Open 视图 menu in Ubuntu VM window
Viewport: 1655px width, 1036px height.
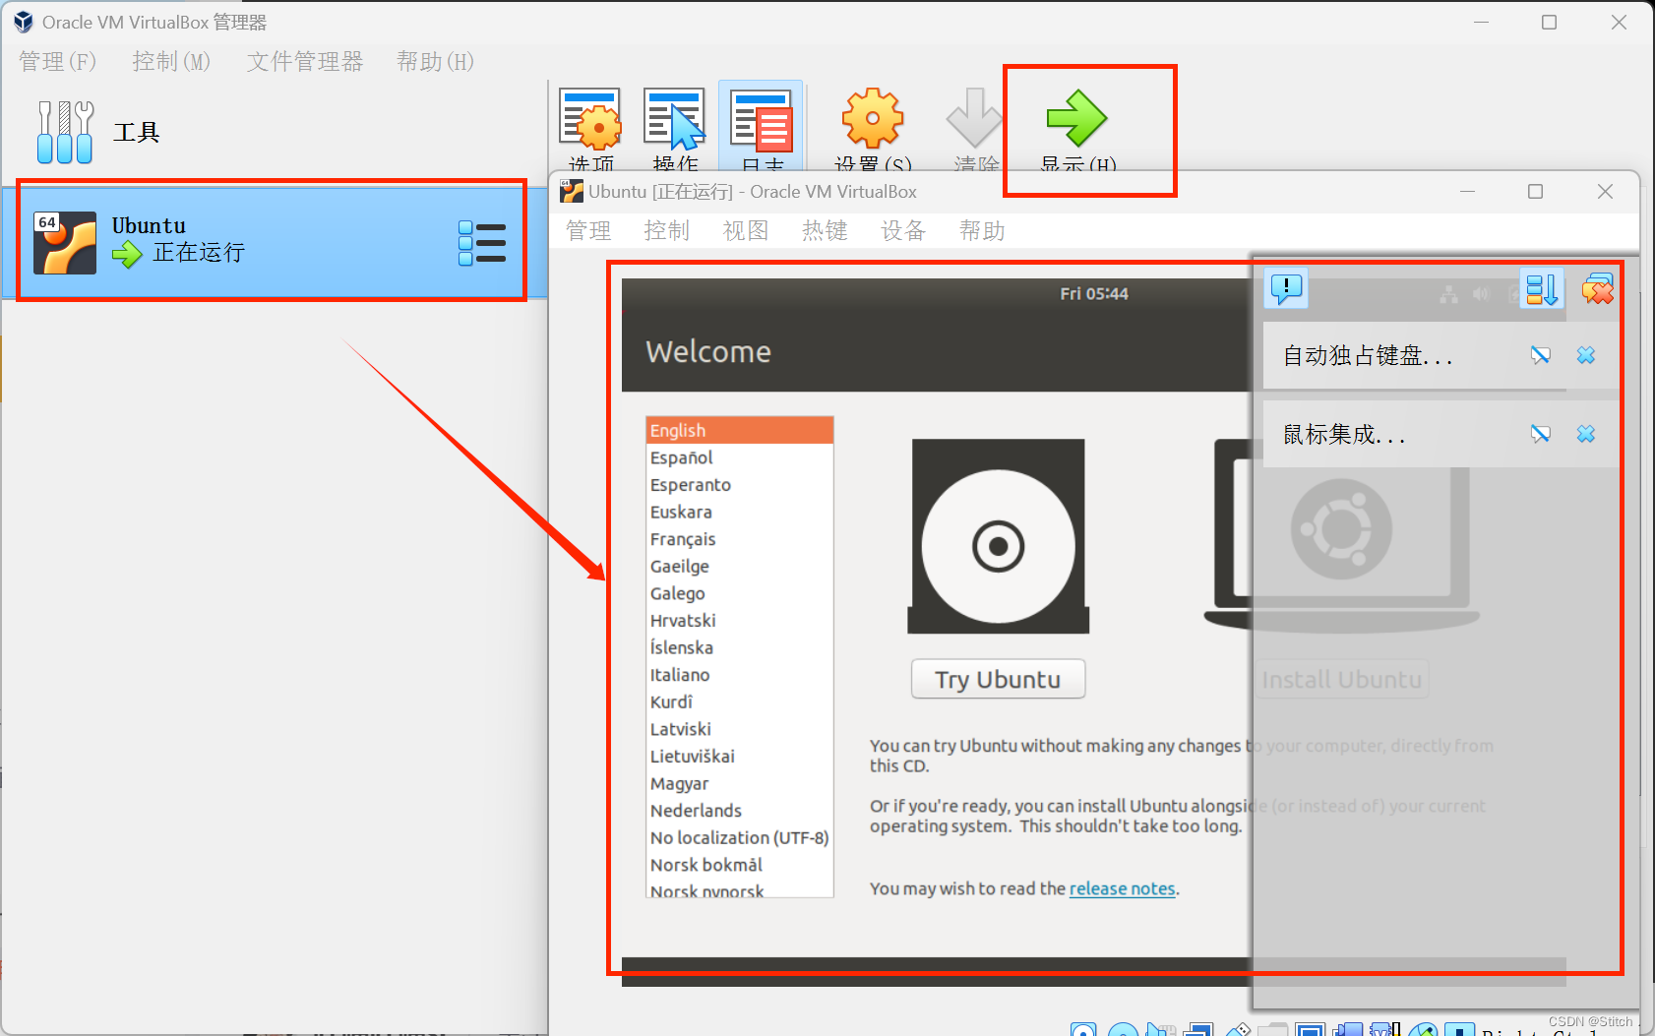[x=746, y=231]
